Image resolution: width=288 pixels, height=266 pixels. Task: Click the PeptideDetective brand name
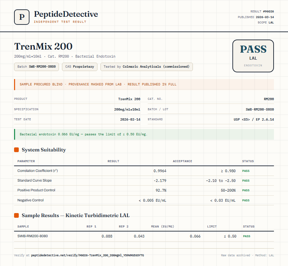click(x=66, y=14)
